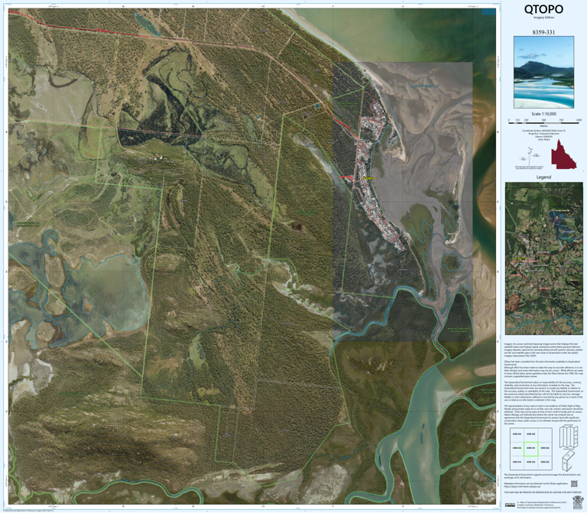Open the beach cover photo thumbnail
Screen dimensions: 587x513
(543, 73)
